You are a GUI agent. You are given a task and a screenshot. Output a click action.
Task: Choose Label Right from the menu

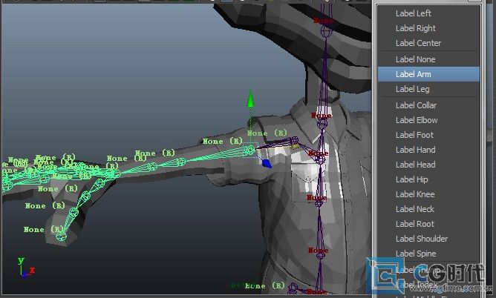(x=428, y=28)
